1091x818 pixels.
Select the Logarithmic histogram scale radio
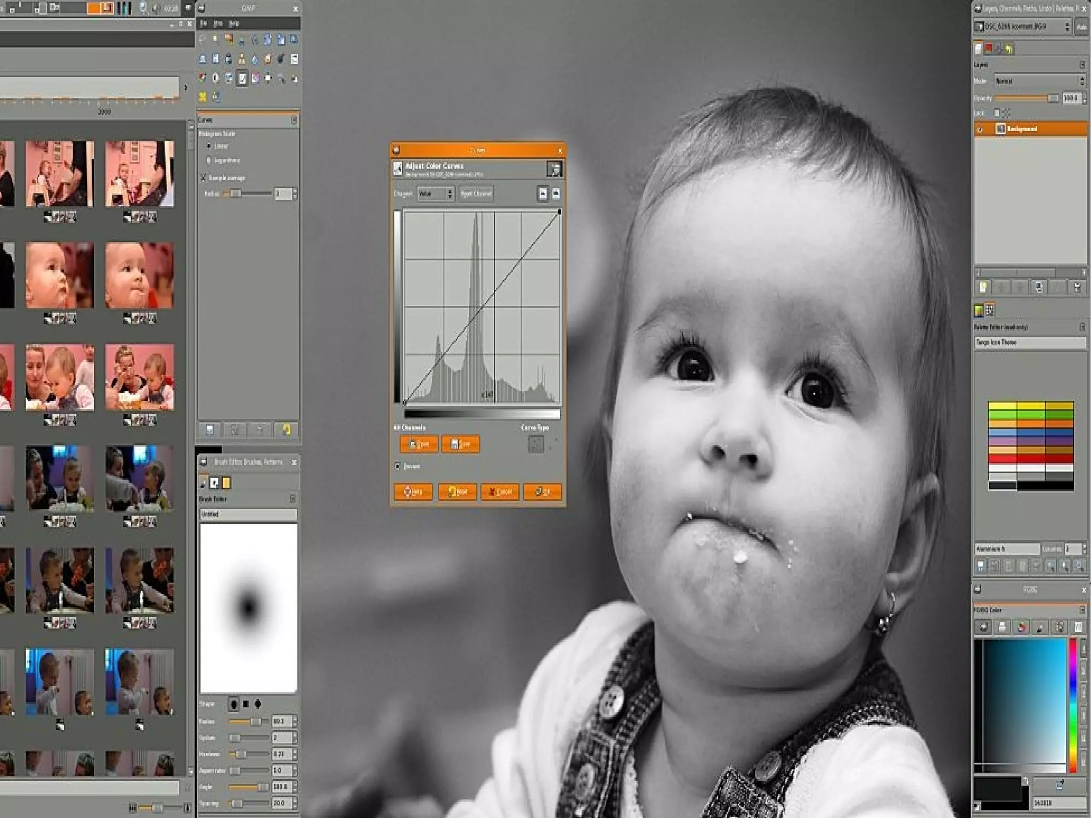[x=209, y=160]
